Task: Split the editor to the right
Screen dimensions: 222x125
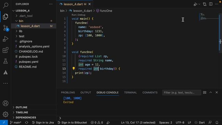Action: coord(211,4)
